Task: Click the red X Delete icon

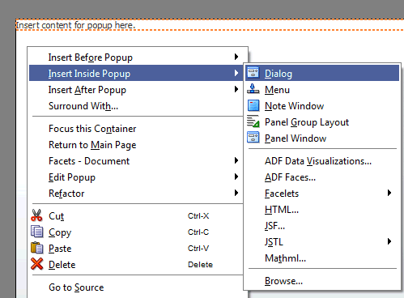Action: pos(36,264)
